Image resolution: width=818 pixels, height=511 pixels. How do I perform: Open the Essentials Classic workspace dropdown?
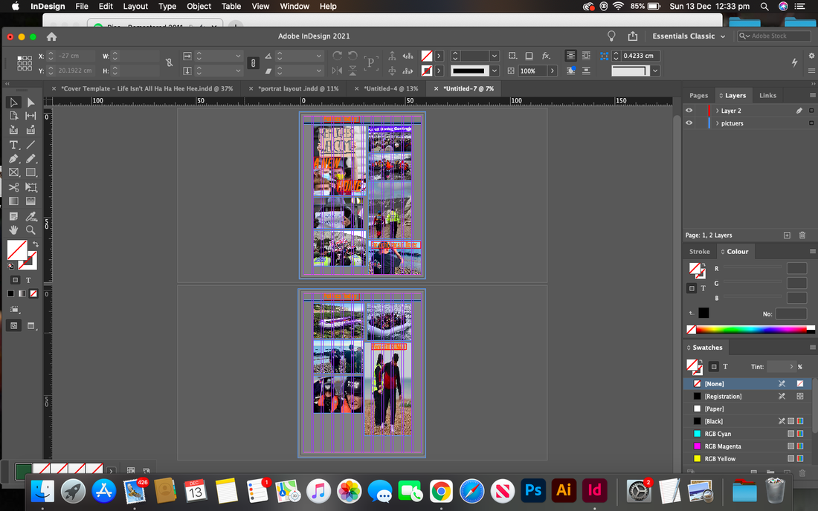click(x=689, y=36)
